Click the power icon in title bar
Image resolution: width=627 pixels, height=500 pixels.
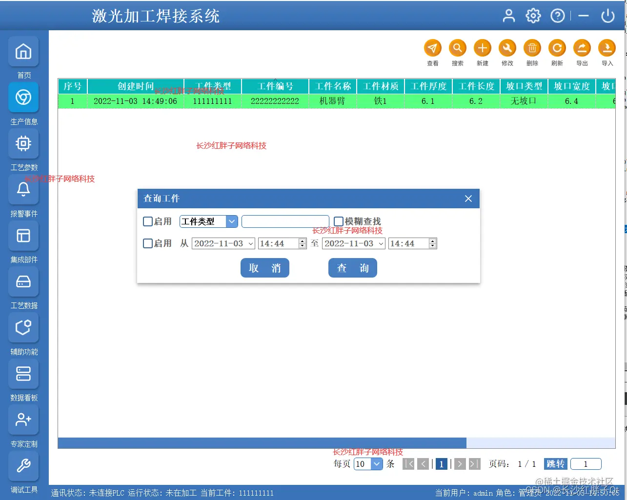[x=608, y=16]
